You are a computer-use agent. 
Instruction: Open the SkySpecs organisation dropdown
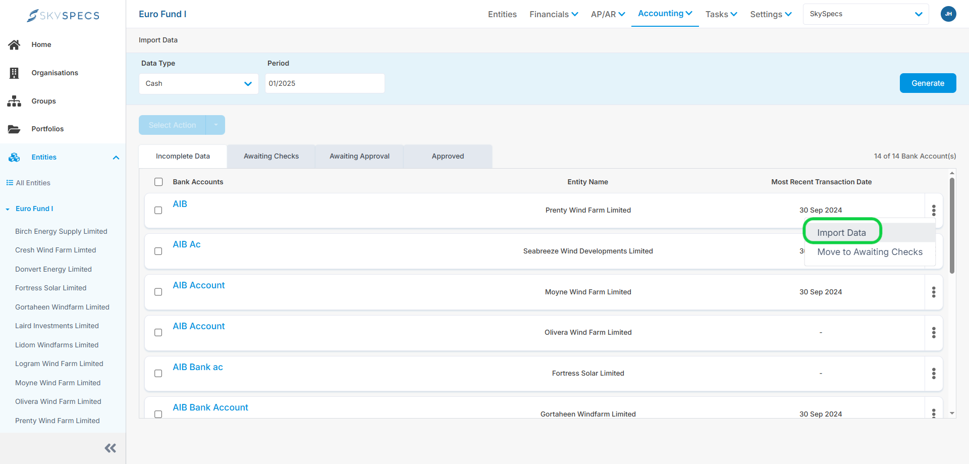(866, 14)
